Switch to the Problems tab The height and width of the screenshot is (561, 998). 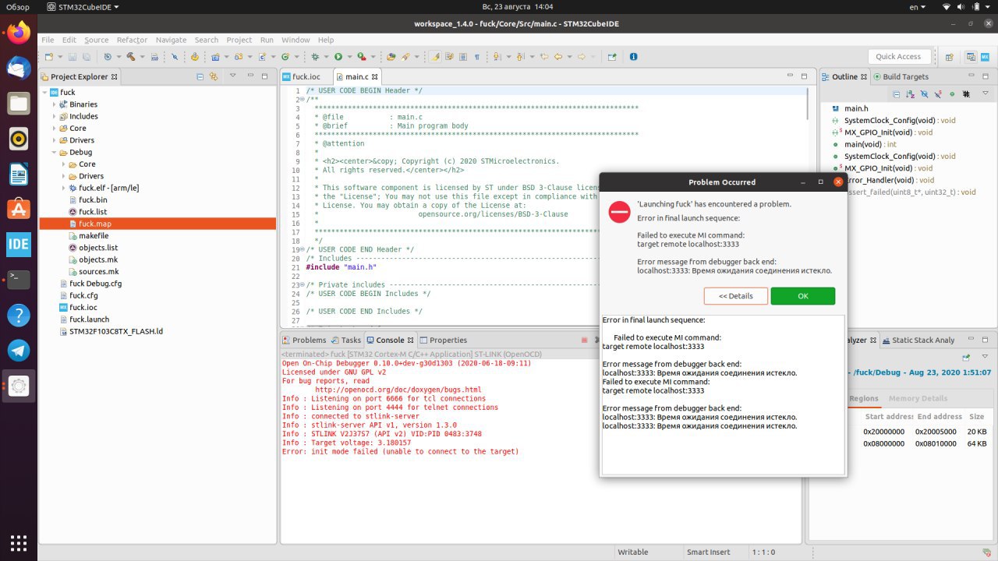click(304, 340)
